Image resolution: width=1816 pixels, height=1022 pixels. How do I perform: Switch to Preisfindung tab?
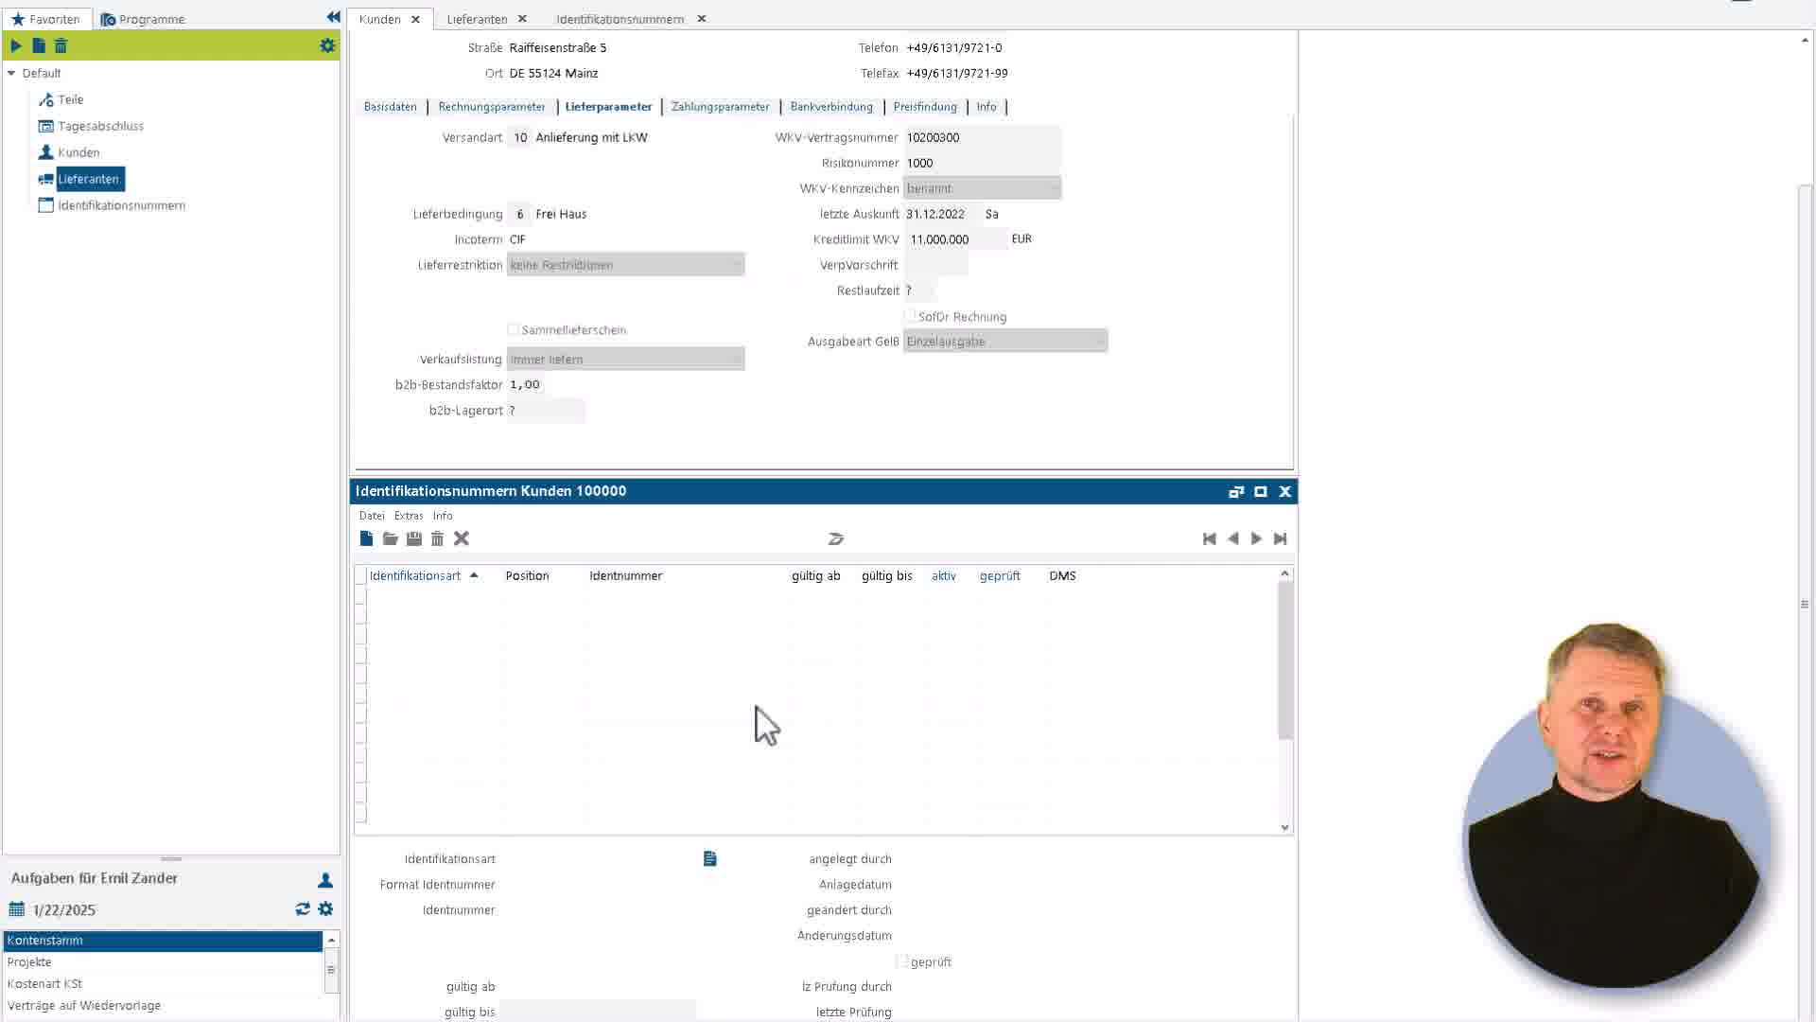(925, 107)
